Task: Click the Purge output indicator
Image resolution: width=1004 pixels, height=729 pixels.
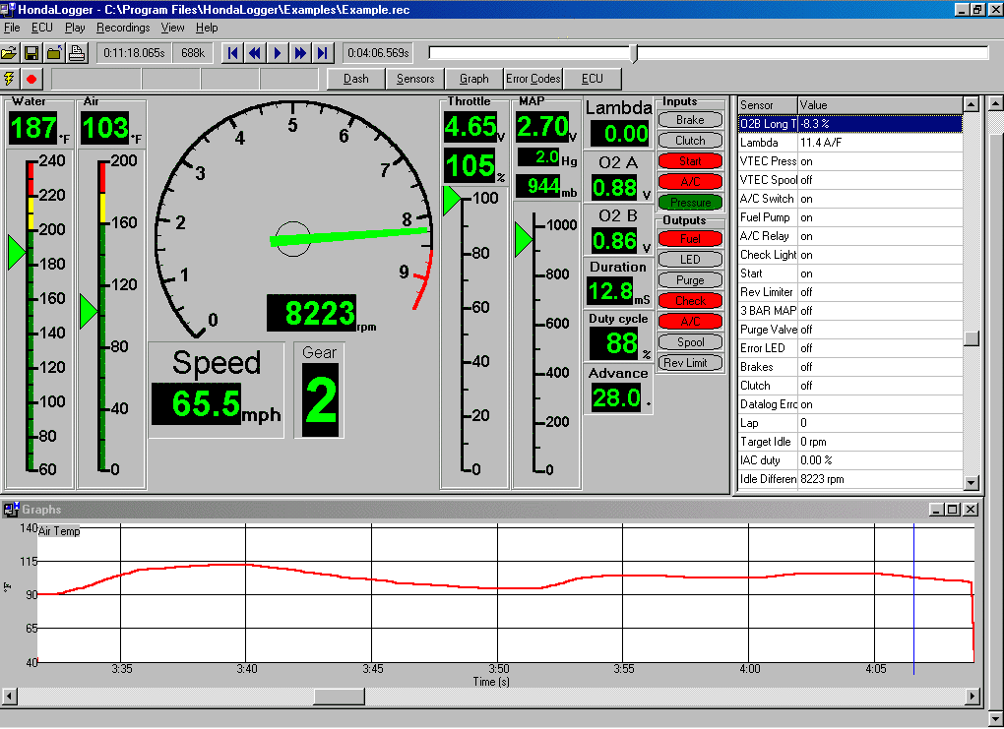Action: coord(690,279)
